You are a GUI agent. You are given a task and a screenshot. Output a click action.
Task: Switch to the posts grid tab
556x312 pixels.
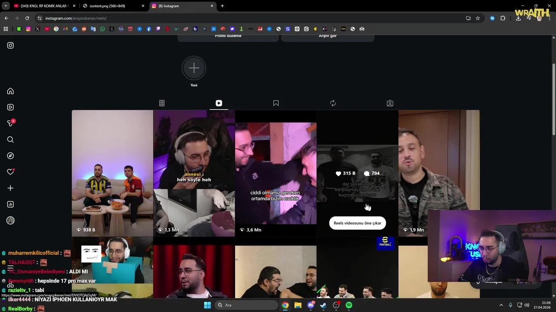pos(162,103)
